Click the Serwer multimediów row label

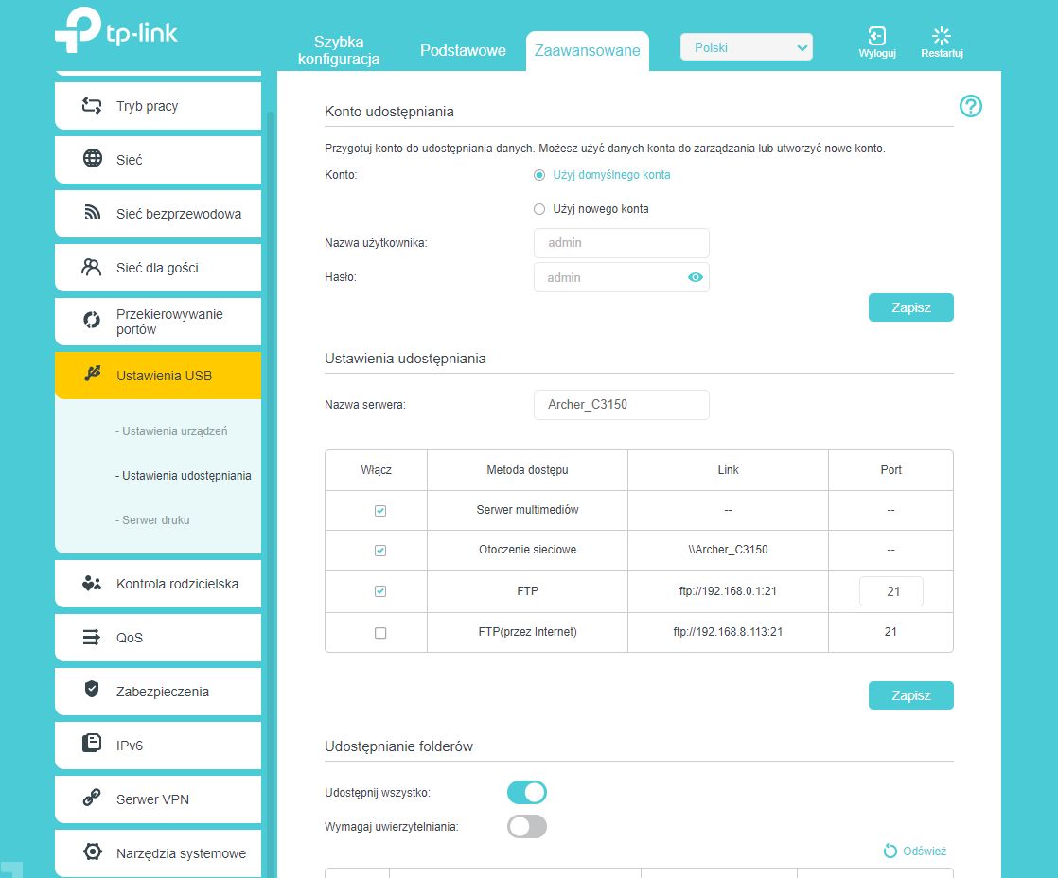pyautogui.click(x=527, y=510)
